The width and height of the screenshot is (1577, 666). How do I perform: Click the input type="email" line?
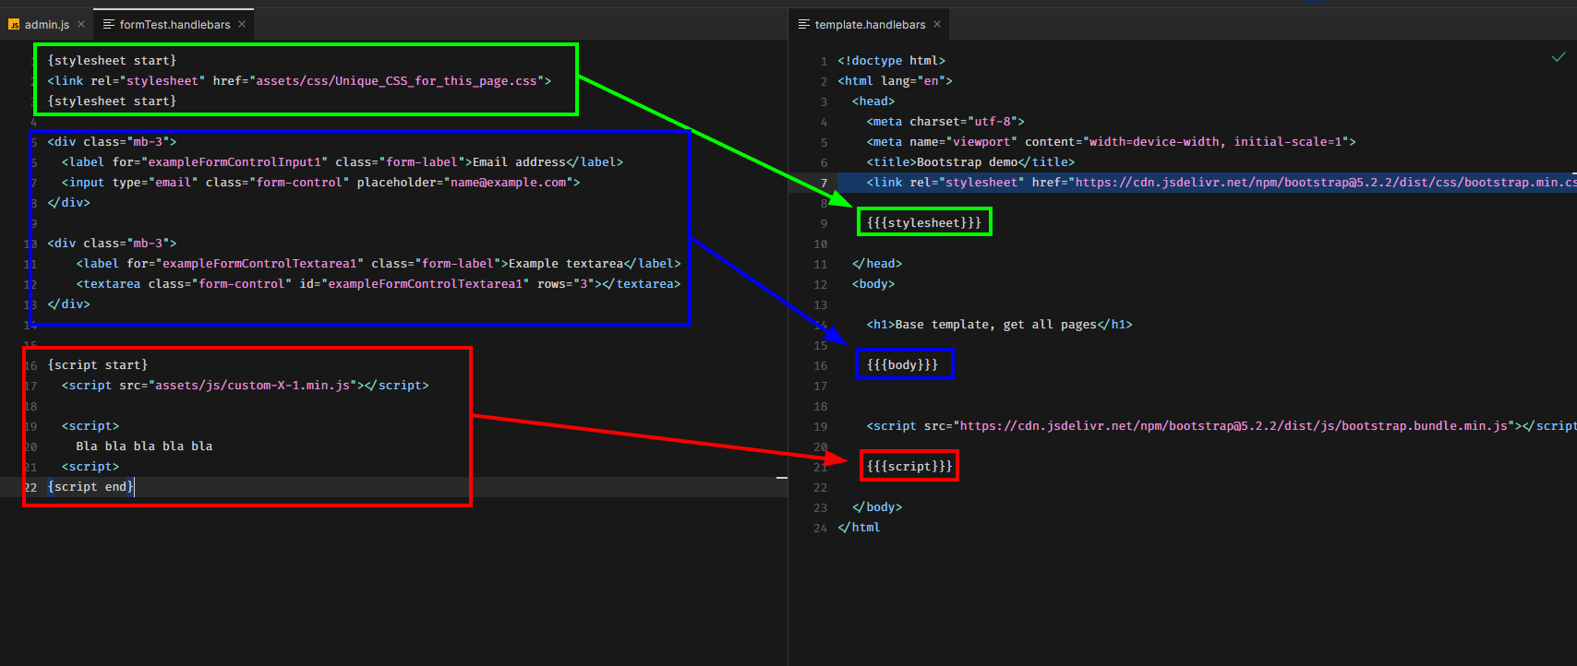(320, 183)
